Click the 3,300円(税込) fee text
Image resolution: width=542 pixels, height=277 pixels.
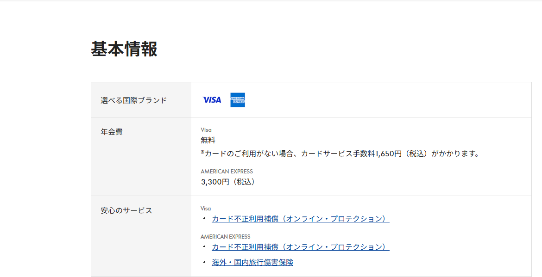228,182
